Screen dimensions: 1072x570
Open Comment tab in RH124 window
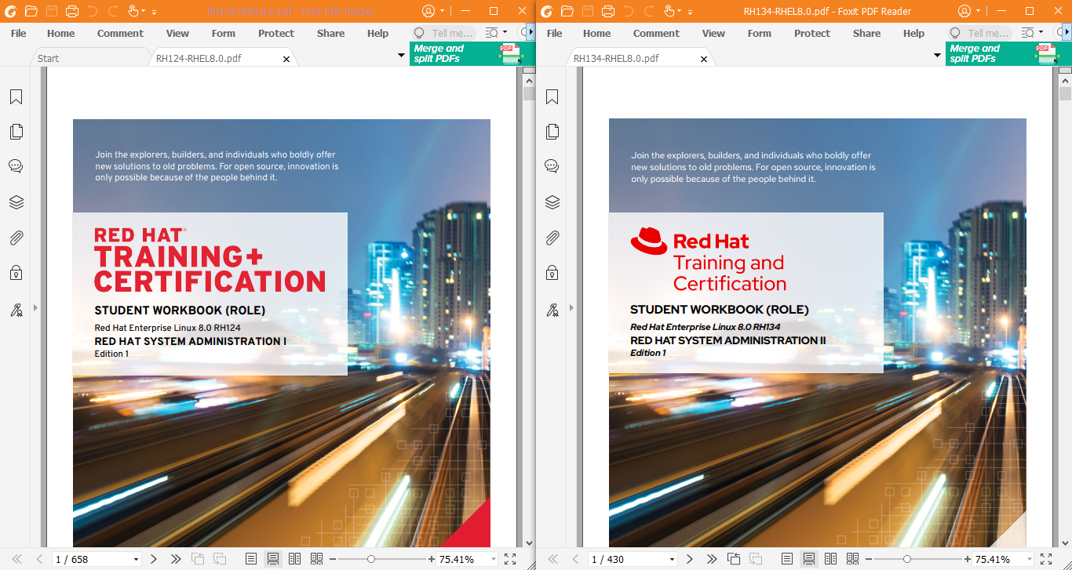120,33
